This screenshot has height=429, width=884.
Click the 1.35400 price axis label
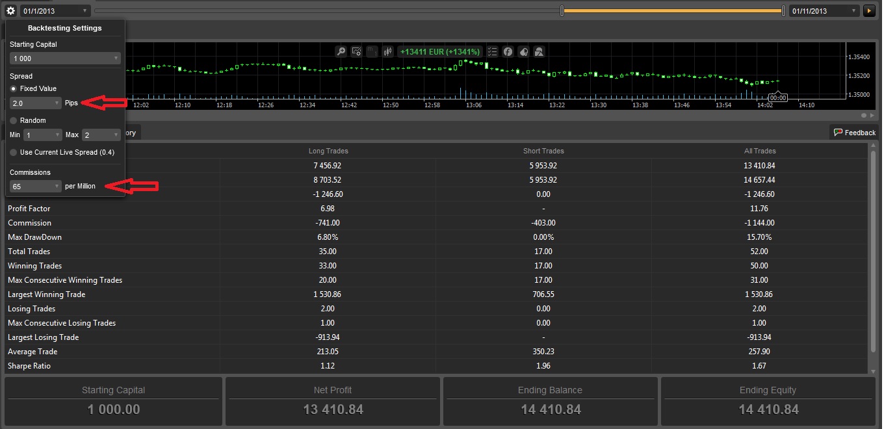(x=858, y=57)
